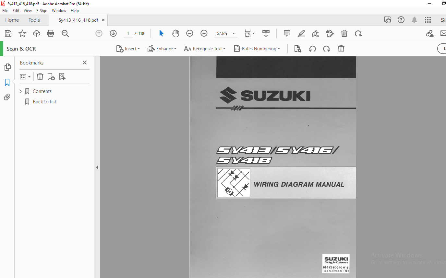Screen dimensions: 446x278
Task: Open the Help menu
Action: [x=75, y=11]
